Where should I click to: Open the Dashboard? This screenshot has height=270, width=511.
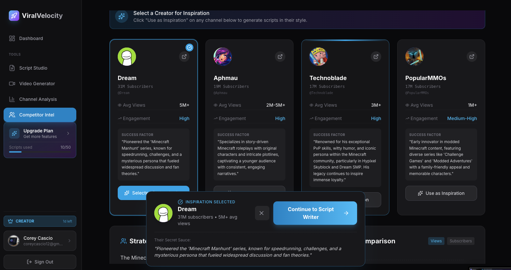click(x=31, y=38)
